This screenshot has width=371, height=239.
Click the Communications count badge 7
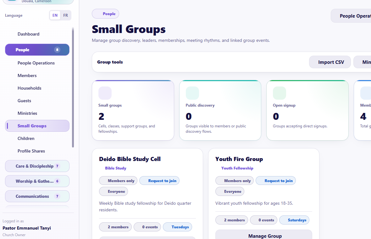tap(57, 197)
